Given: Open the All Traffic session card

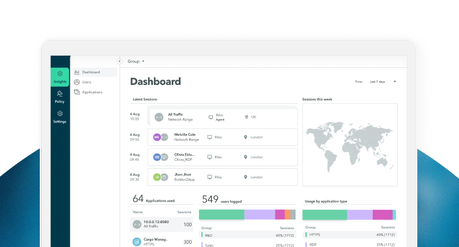Looking at the screenshot, I should click(223, 117).
